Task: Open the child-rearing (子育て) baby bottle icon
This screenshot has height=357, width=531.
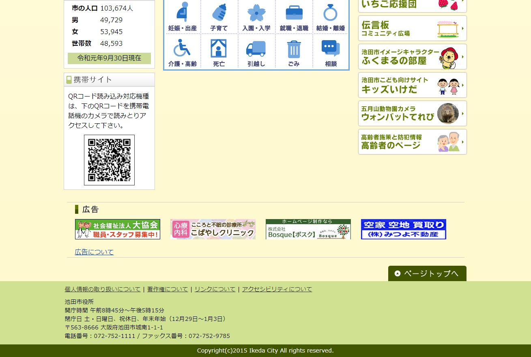Action: (219, 16)
